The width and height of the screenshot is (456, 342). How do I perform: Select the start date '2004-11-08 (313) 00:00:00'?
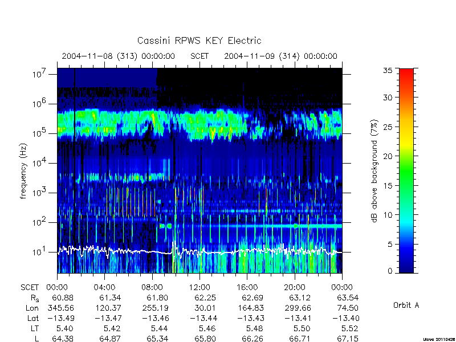(x=119, y=56)
